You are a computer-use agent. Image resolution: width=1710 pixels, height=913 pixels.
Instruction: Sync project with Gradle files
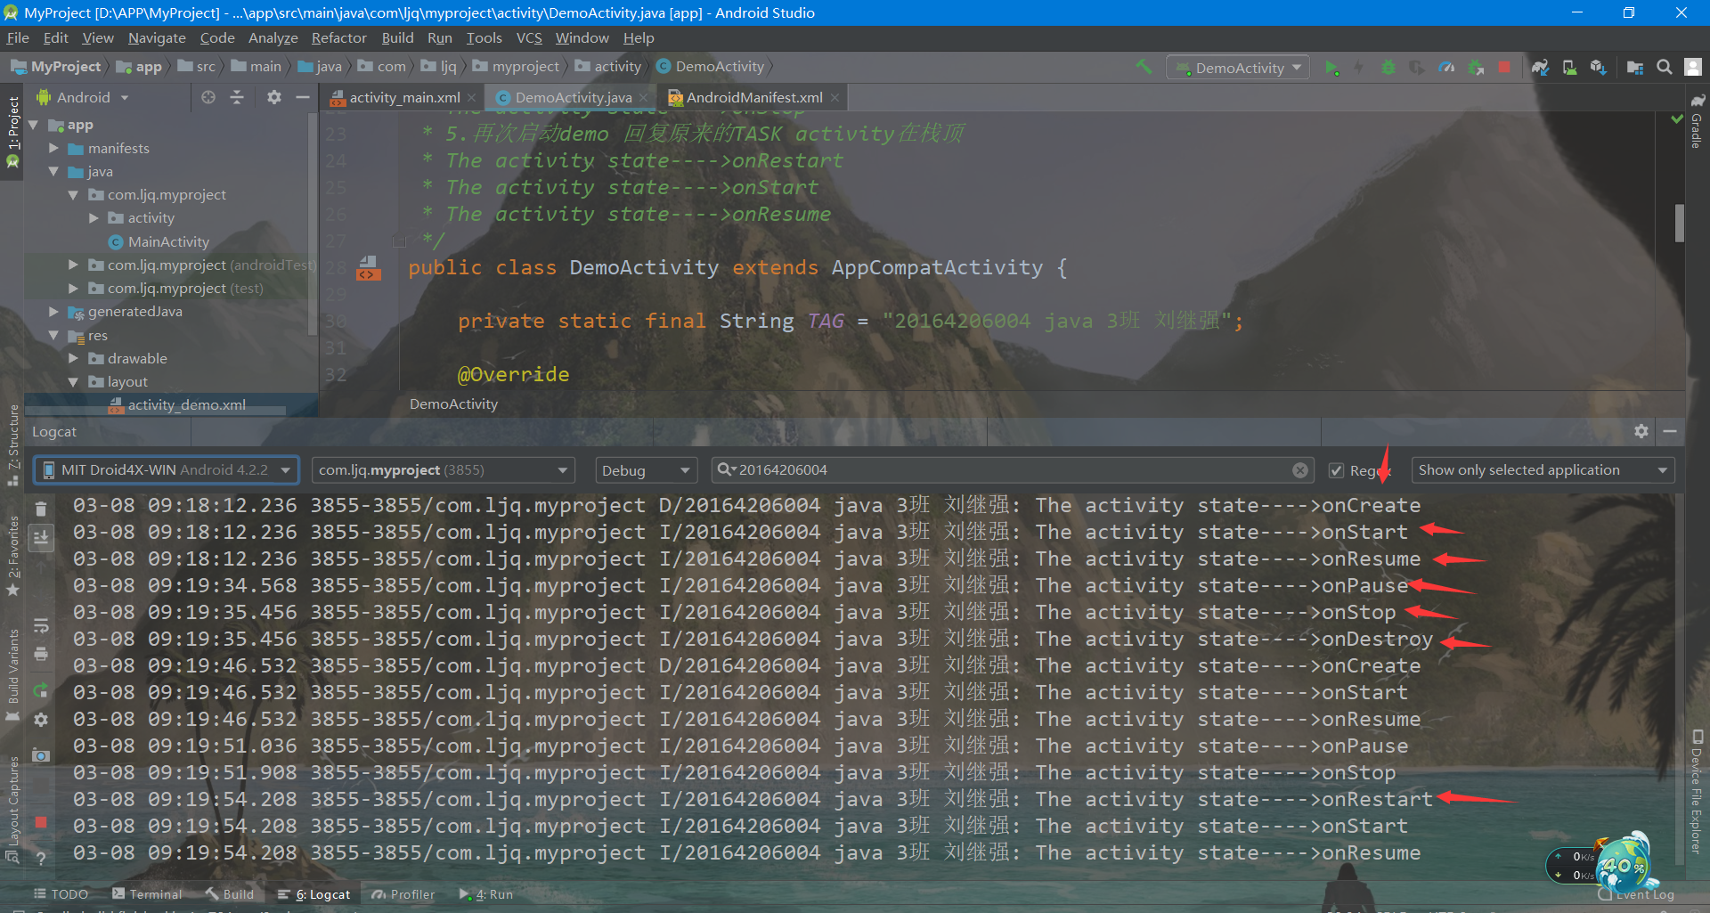click(1540, 67)
